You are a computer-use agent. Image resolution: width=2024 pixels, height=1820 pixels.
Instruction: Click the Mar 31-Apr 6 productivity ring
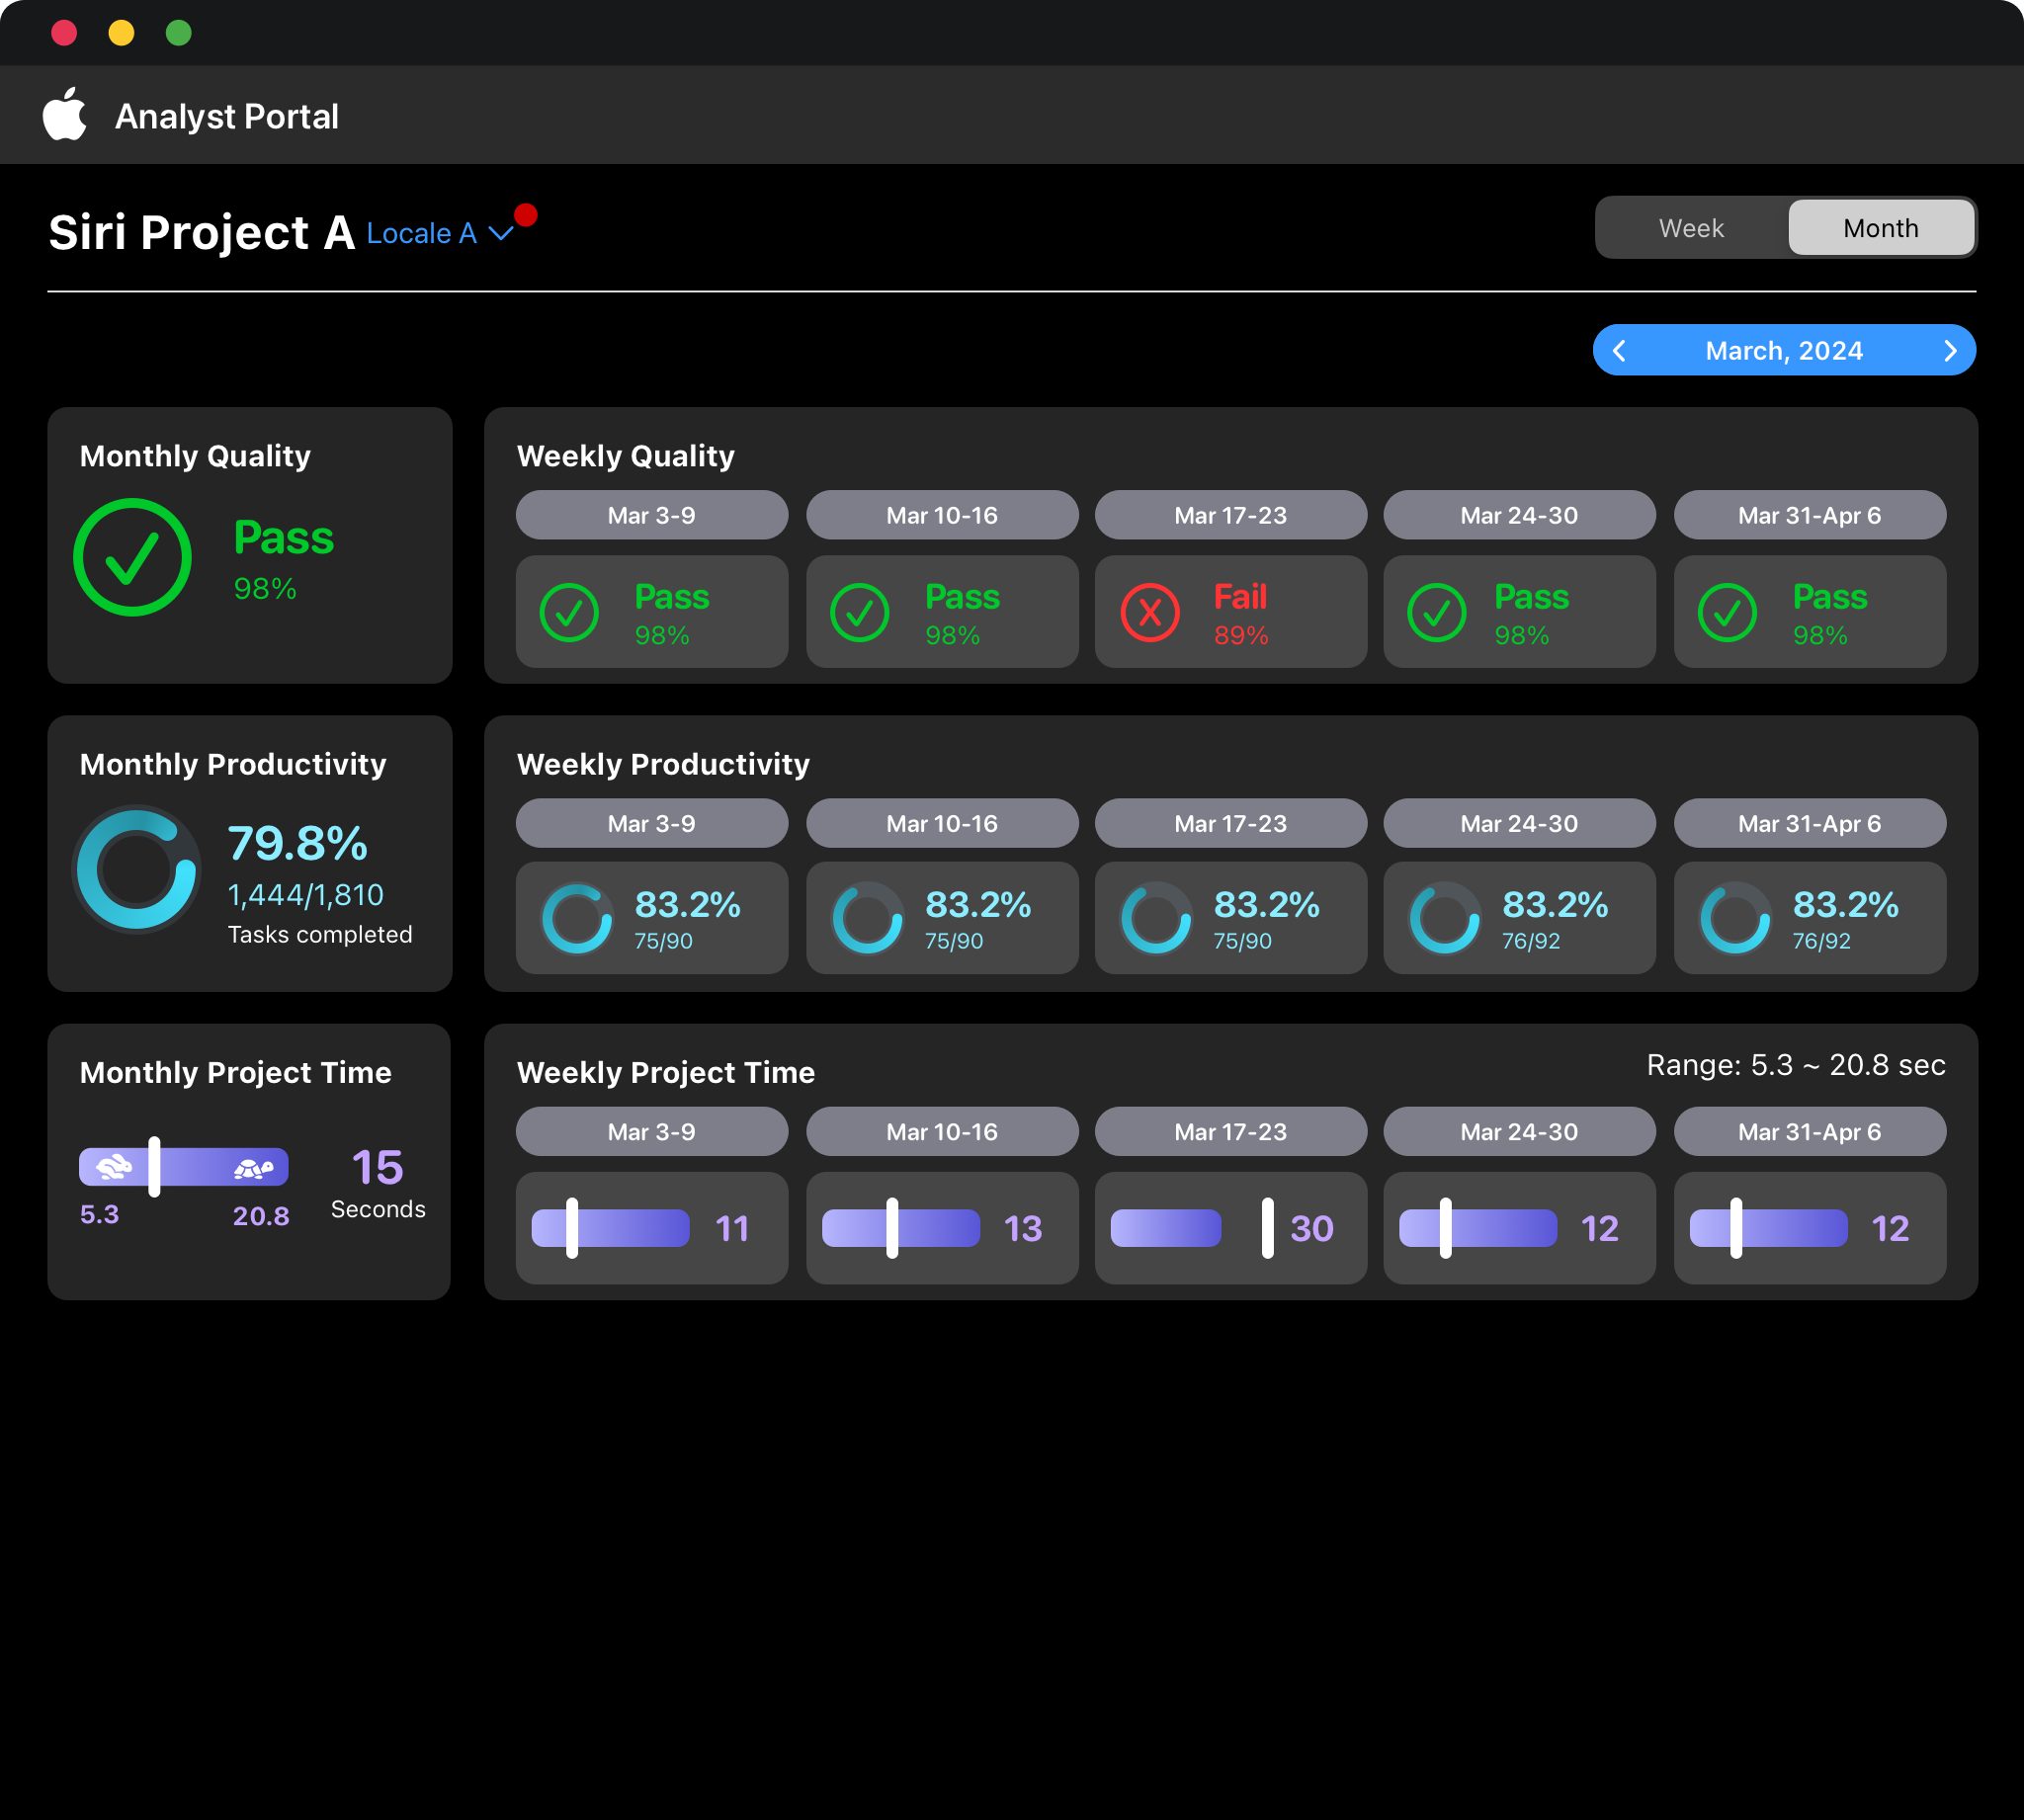click(1735, 918)
